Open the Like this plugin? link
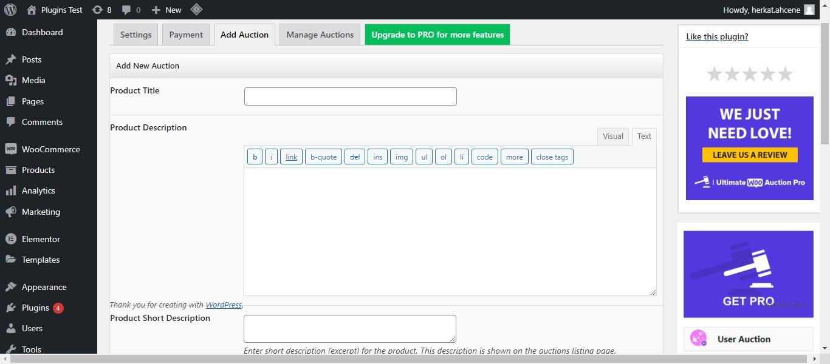 coord(717,36)
